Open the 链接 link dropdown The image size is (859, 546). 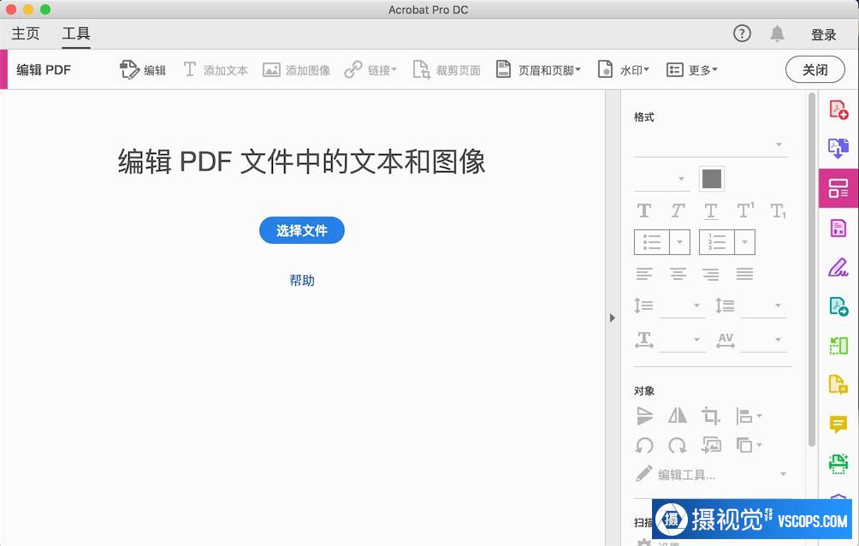coord(370,70)
